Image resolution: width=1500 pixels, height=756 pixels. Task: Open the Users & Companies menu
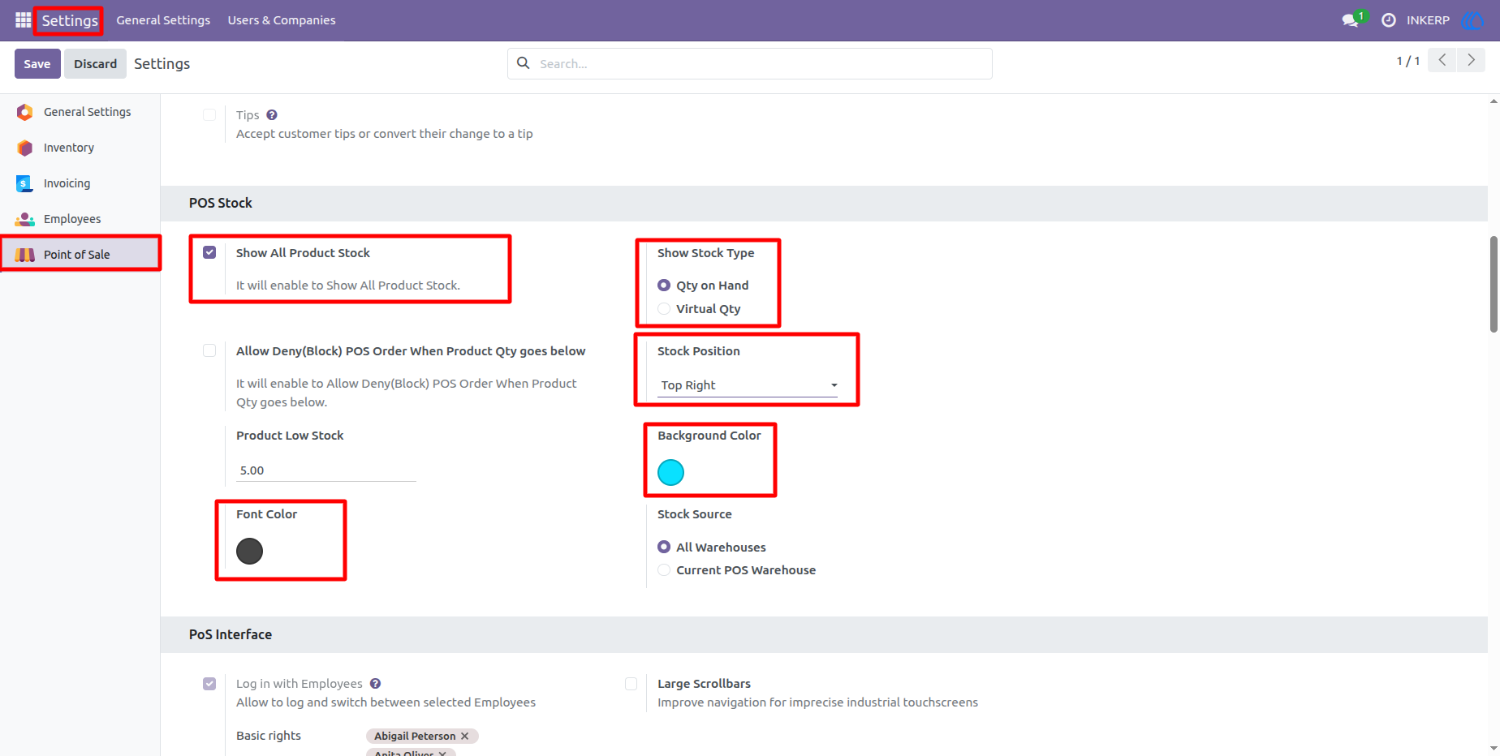tap(282, 20)
